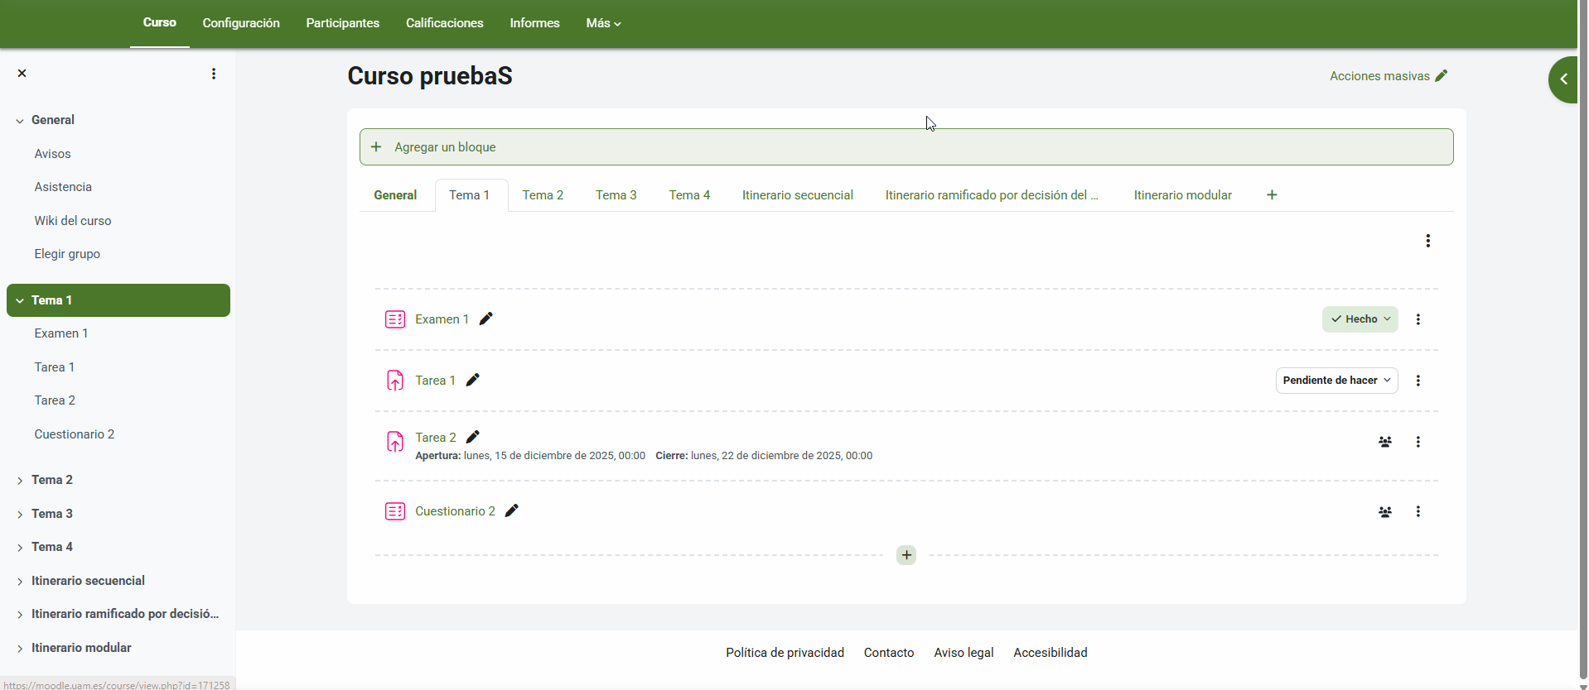
Task: Switch to the General tab
Action: 395,195
